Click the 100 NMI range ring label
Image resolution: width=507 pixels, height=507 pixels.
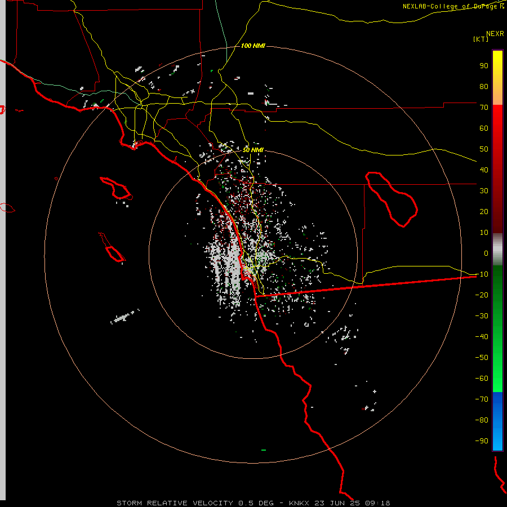253,46
